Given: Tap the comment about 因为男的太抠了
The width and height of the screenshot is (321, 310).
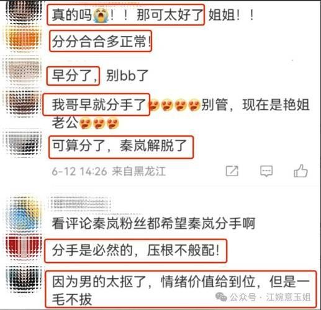Looking at the screenshot, I should point(181,290).
